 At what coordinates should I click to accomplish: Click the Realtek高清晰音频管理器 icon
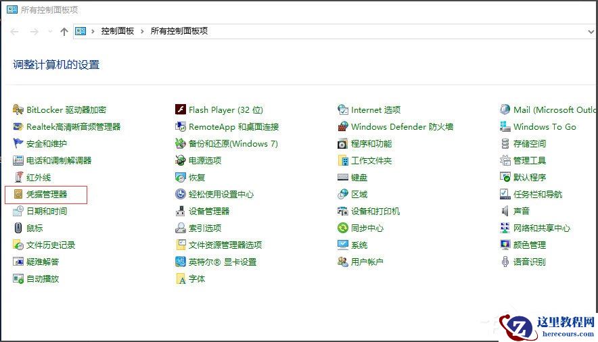[18, 127]
